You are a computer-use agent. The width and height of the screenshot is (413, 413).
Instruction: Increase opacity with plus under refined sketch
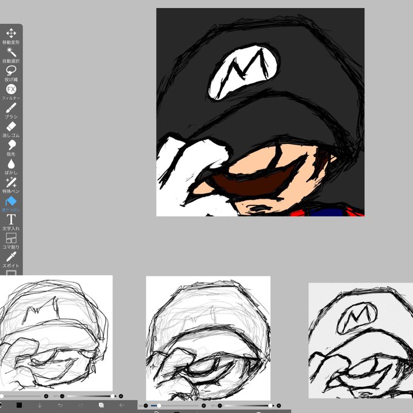coord(279,406)
